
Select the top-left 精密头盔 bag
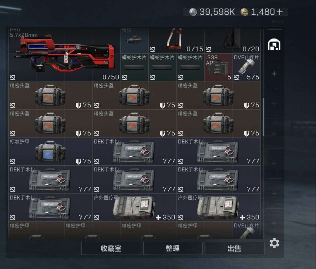click(x=50, y=95)
